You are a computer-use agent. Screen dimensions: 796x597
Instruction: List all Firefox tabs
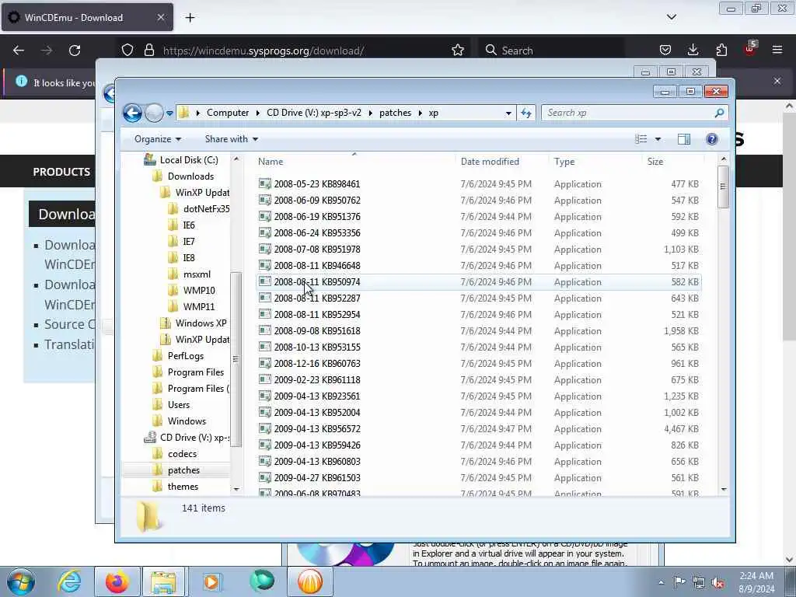[671, 17]
